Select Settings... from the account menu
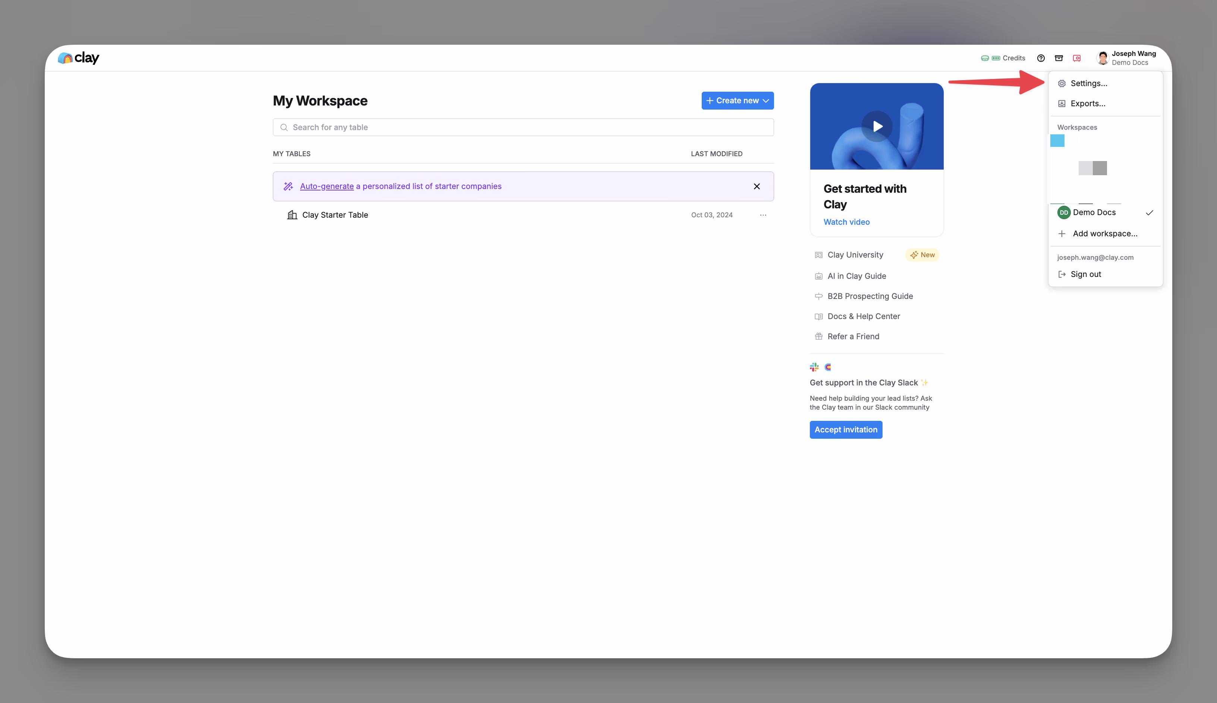The height and width of the screenshot is (703, 1217). pyautogui.click(x=1106, y=83)
